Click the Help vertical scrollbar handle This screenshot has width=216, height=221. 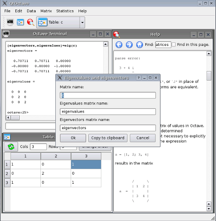209,76
